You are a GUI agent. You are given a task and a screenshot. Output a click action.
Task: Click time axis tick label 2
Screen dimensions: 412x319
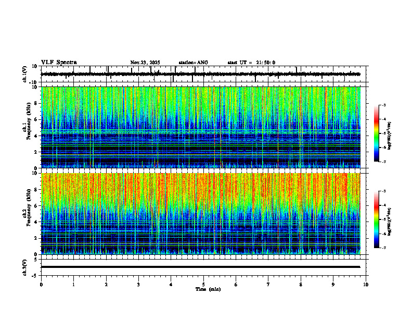(x=106, y=285)
